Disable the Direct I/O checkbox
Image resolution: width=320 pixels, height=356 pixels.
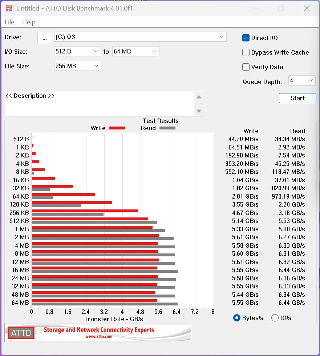pyautogui.click(x=246, y=38)
